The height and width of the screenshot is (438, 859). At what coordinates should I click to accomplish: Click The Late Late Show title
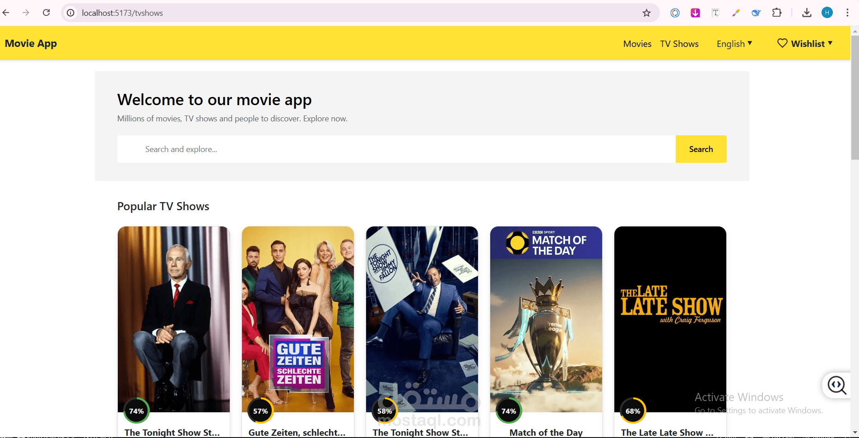[667, 433]
